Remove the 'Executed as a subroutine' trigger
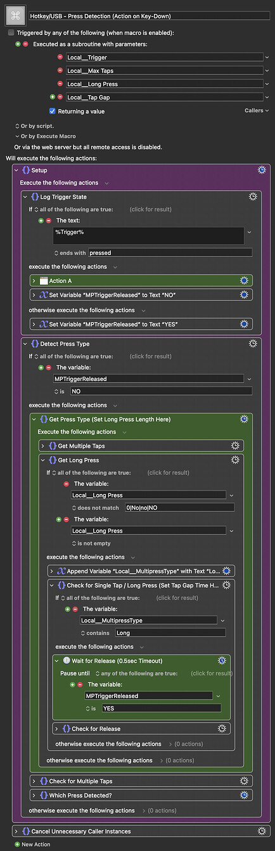This screenshot has height=851, width=275. (25, 44)
